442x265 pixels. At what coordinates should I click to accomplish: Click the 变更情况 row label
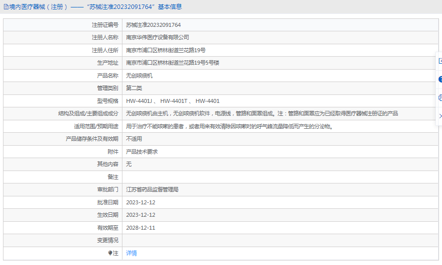(x=108, y=240)
